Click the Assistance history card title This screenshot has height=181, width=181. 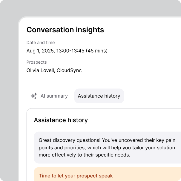point(61,120)
